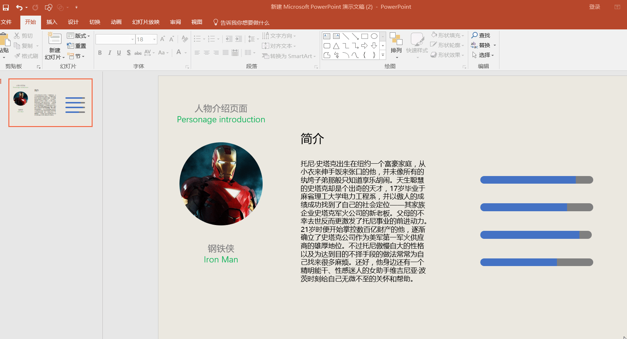Click the Arrange (排列) icon

[396, 39]
